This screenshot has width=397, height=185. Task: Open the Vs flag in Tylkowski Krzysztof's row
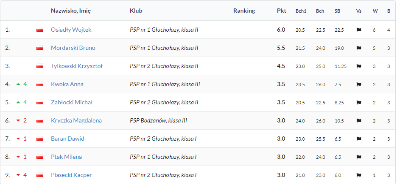coord(359,66)
